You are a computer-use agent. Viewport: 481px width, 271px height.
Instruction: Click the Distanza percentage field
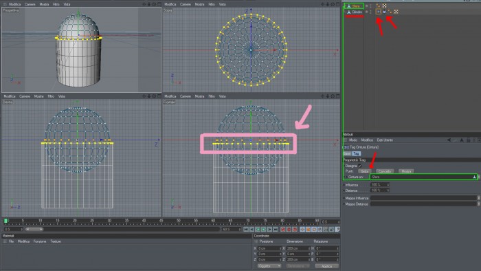tap(380, 191)
